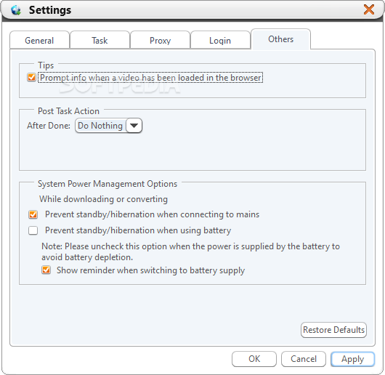
Task: Disable Prevent standby when connecting to mains
Action: point(33,214)
